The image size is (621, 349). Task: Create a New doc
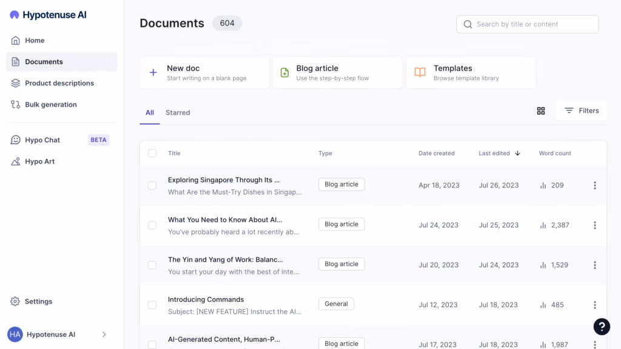[204, 72]
